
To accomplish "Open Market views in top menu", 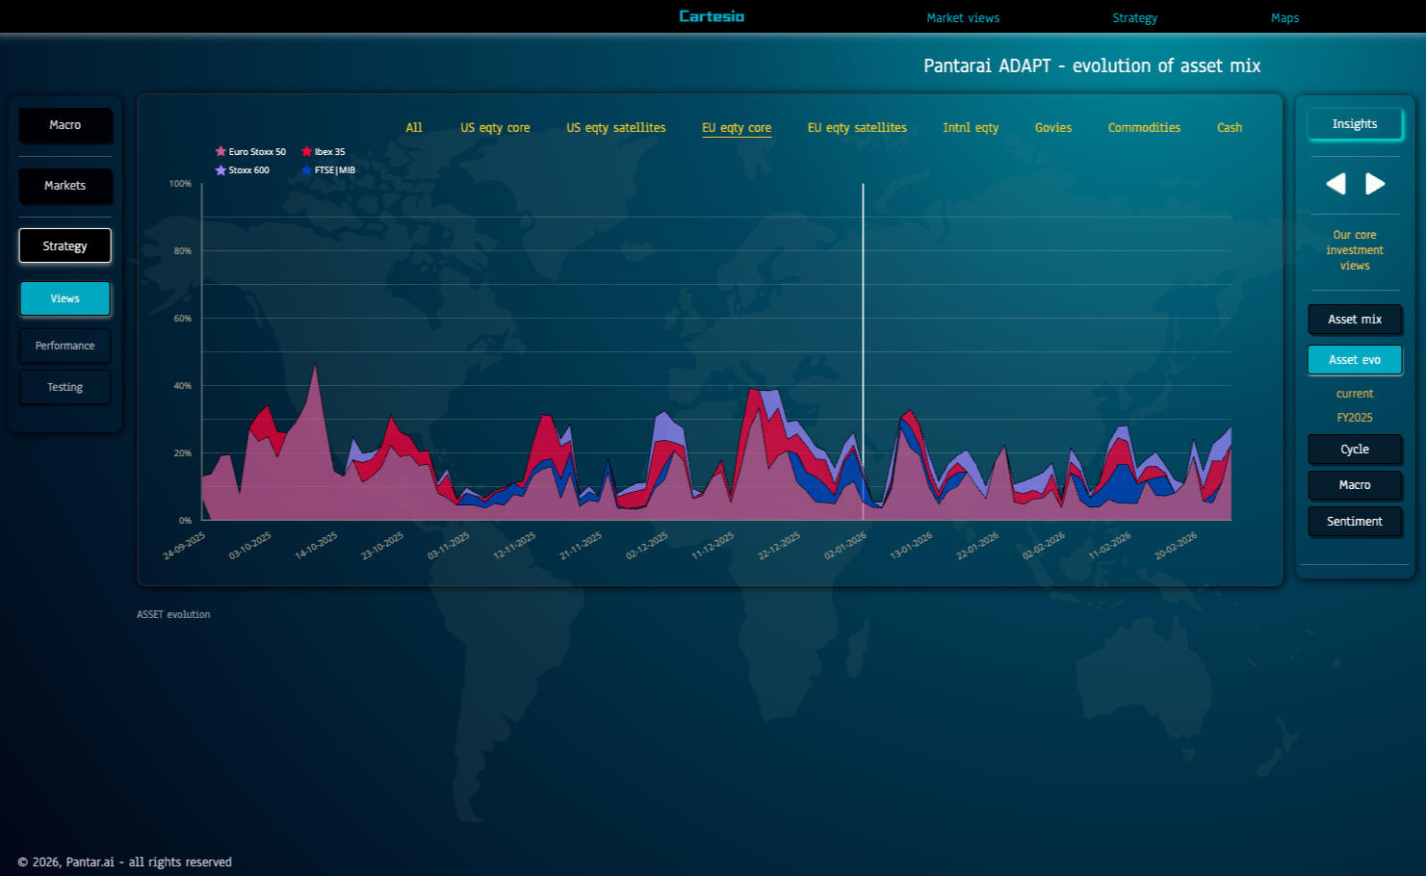I will 963,18.
